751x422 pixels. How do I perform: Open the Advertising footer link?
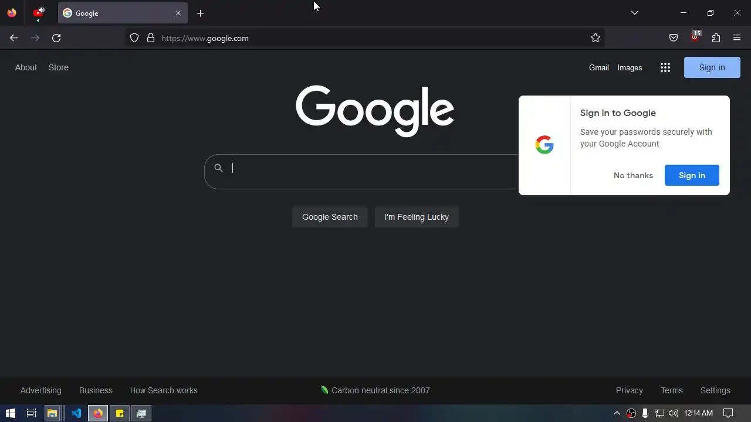click(x=40, y=390)
